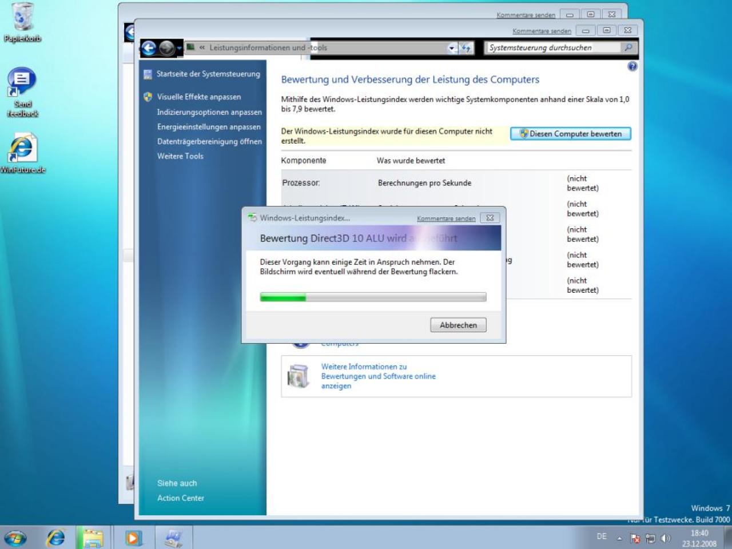Click the Was wurde bewertet column header

click(411, 161)
